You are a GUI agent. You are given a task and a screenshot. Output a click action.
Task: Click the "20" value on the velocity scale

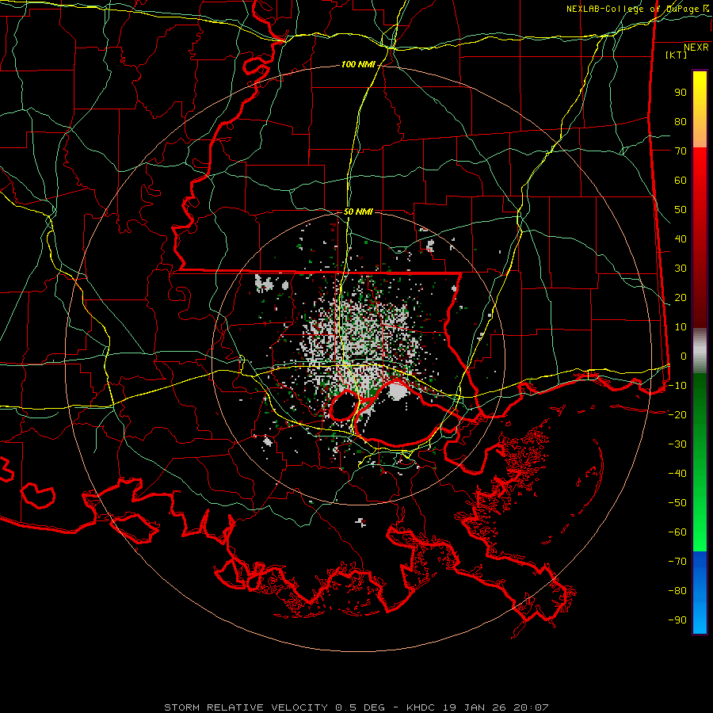tap(681, 298)
